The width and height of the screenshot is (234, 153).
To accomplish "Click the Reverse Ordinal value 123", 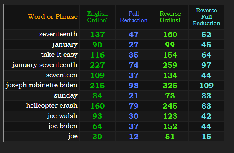I will pyautogui.click(x=170, y=116).
